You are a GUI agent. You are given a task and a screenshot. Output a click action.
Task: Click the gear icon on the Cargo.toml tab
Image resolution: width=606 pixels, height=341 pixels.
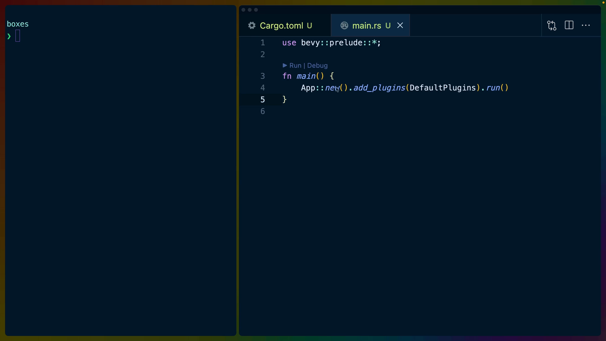click(252, 25)
